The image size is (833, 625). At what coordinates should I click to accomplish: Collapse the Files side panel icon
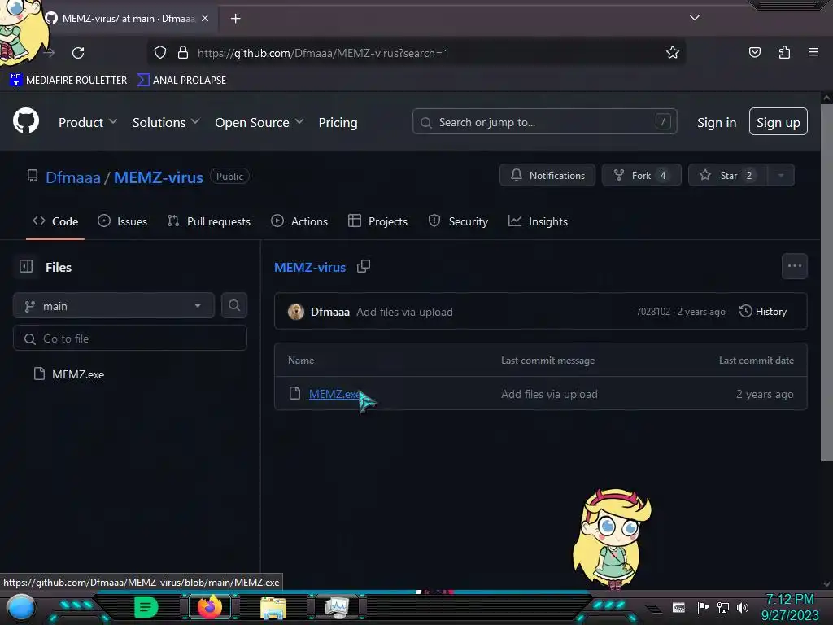tap(26, 266)
